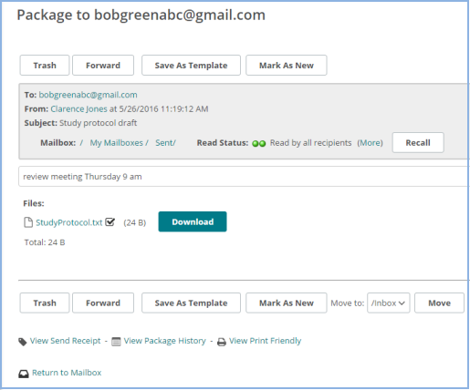Viewport: 470px width, 390px height.
Task: Go to My Mailboxes breadcrumb link
Action: coord(116,143)
